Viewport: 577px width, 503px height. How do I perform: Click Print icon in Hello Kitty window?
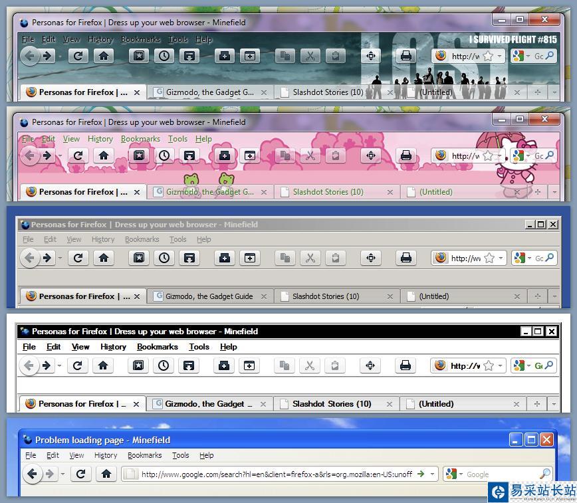point(406,156)
